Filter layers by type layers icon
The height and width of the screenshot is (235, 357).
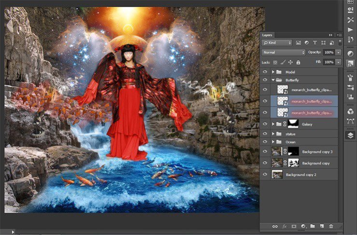[x=315, y=43]
